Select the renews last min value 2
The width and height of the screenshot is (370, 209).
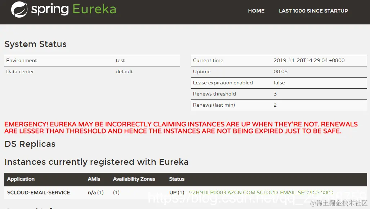pos(275,105)
